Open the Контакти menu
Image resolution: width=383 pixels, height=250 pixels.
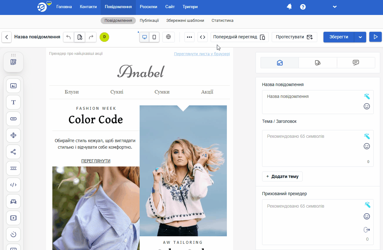[88, 7]
